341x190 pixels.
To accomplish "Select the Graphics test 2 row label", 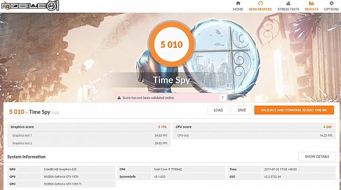I will click(22, 143).
